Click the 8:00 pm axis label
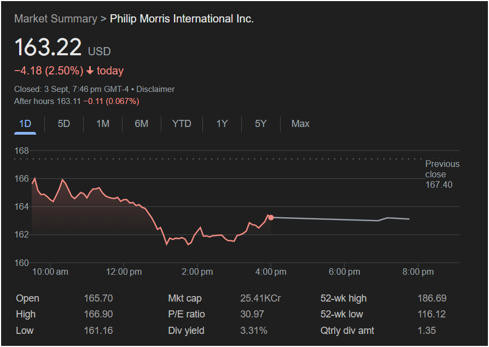The height and width of the screenshot is (347, 489). coord(418,272)
